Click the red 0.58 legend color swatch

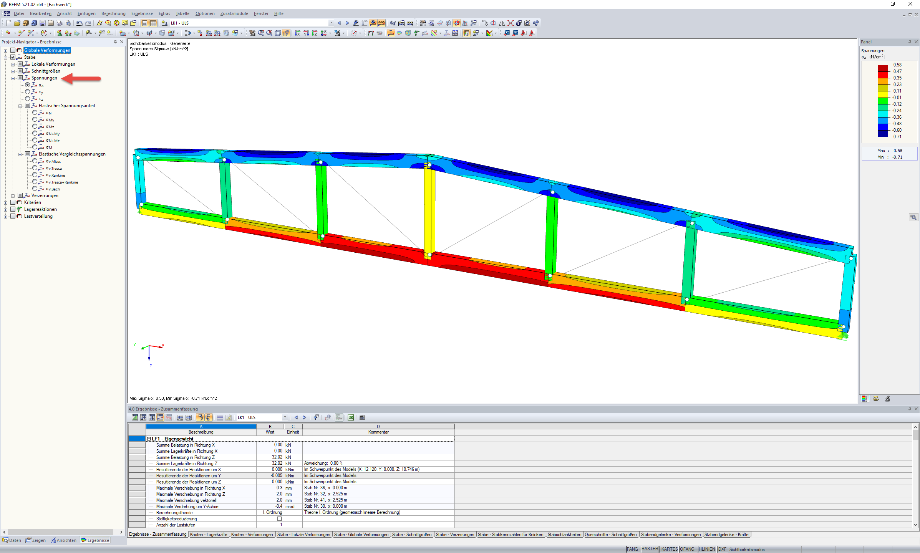point(883,68)
